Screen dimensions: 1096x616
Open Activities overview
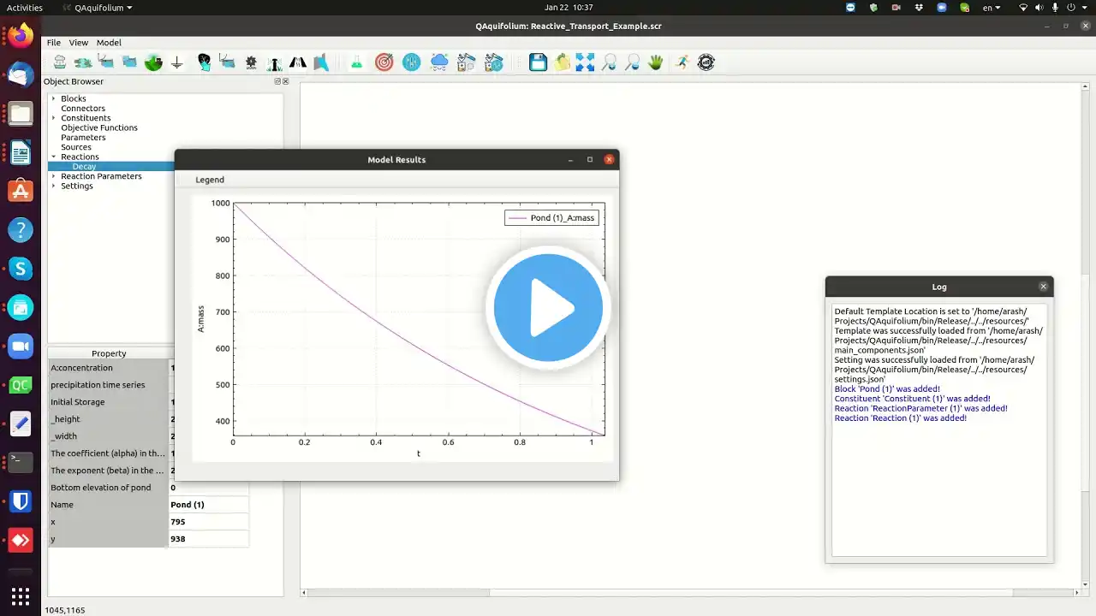click(25, 8)
